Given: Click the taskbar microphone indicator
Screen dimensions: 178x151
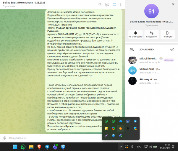Looking at the screenshot, I should pyautogui.click(x=132, y=147).
